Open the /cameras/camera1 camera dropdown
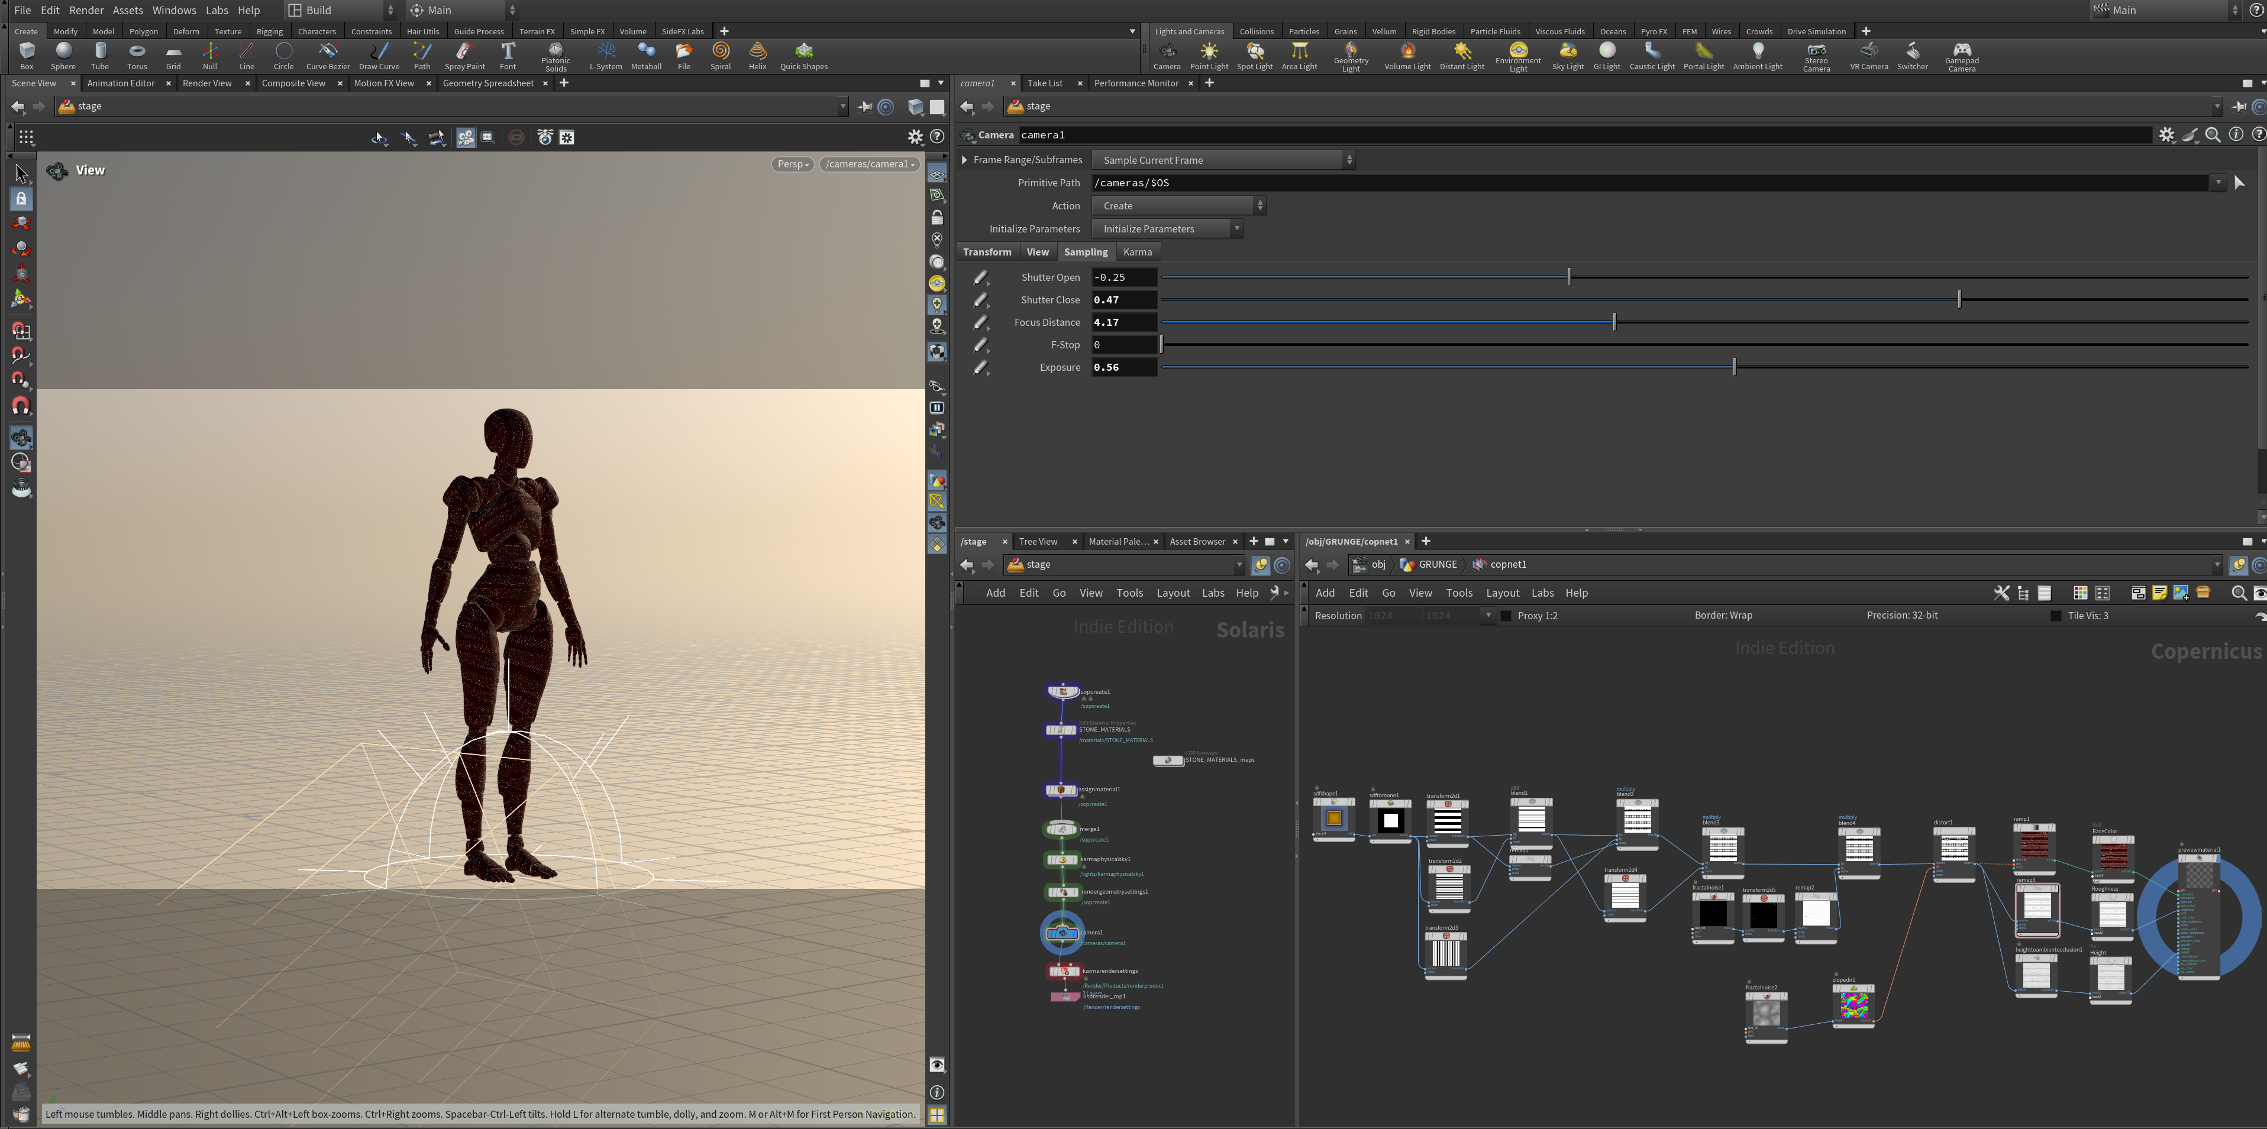 (x=870, y=164)
